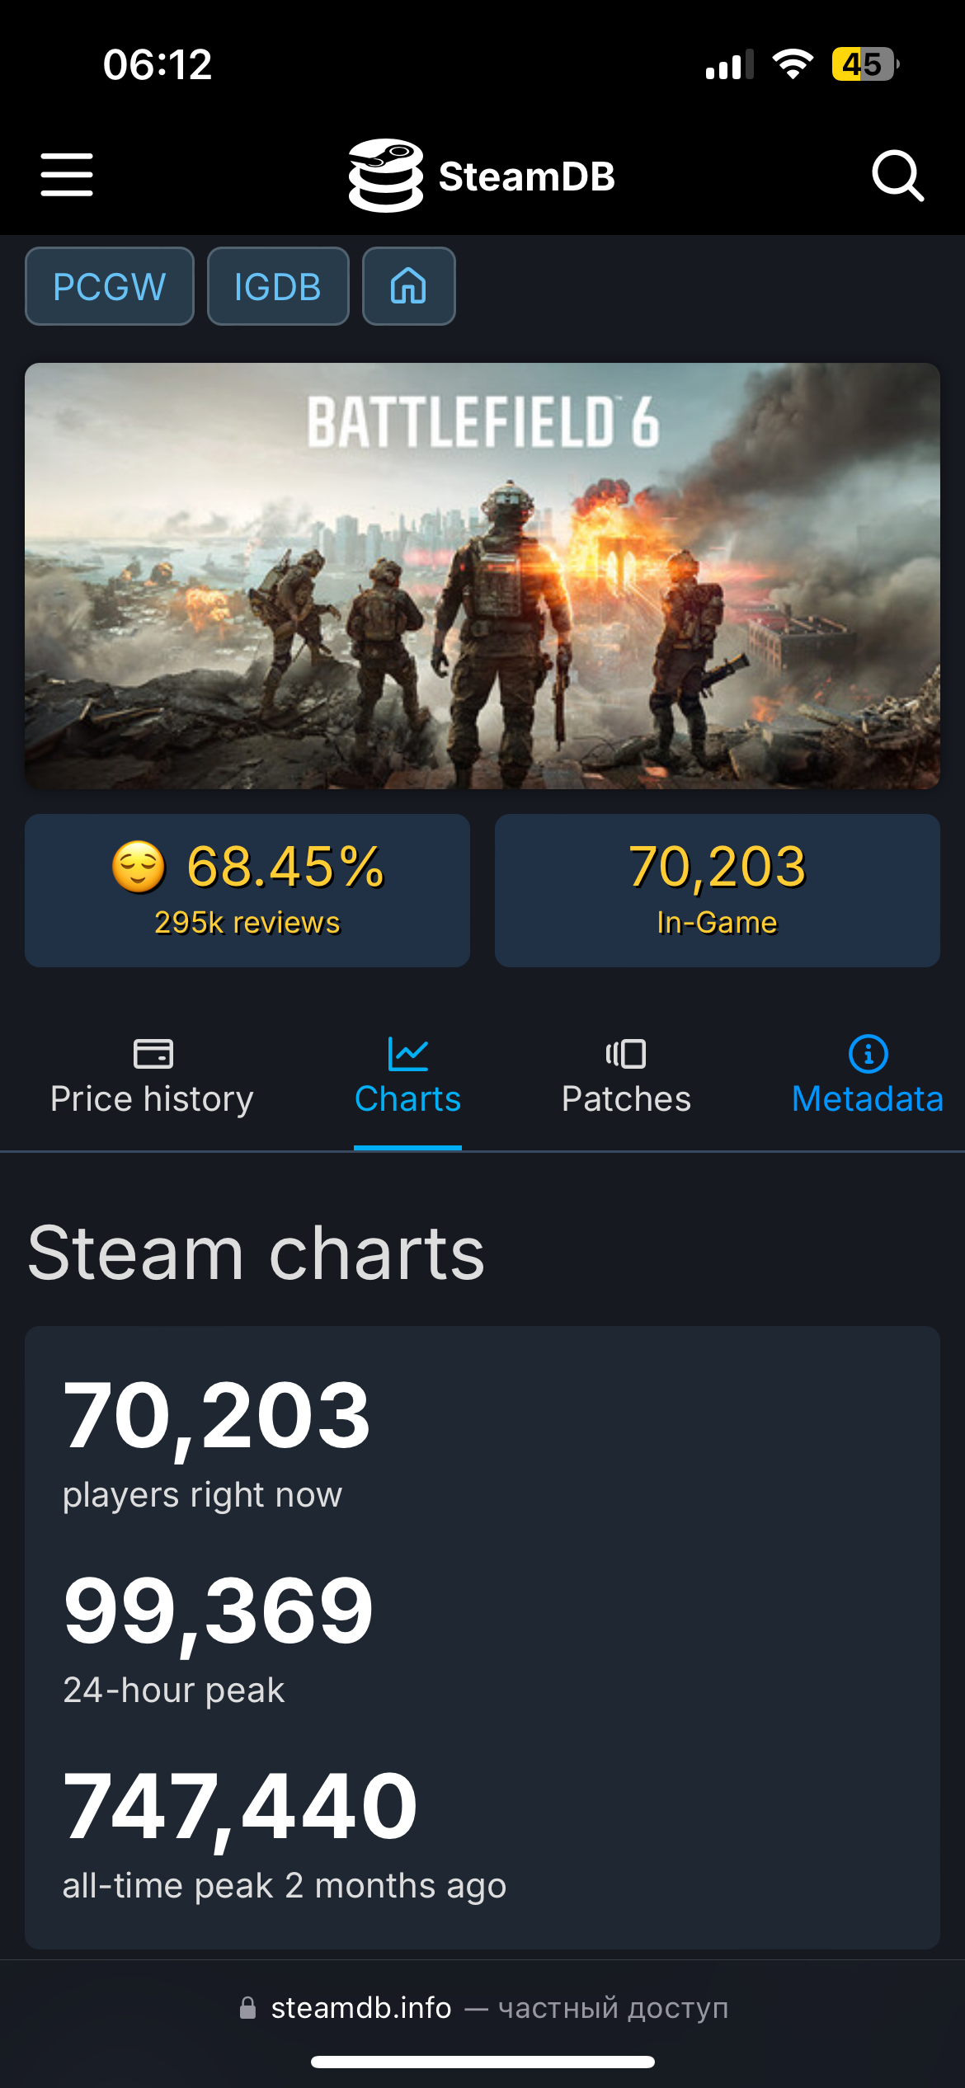Open the search magnifier icon

click(897, 175)
